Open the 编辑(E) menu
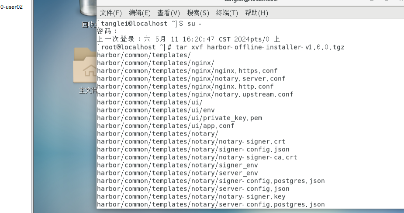 (x=139, y=13)
